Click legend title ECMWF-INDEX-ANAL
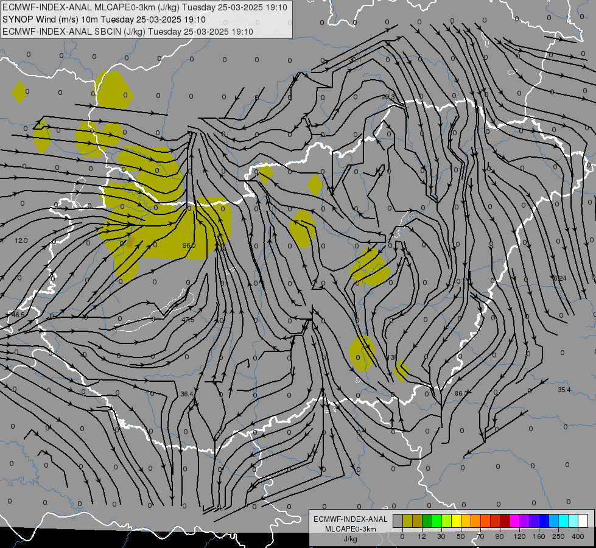 tap(351, 519)
